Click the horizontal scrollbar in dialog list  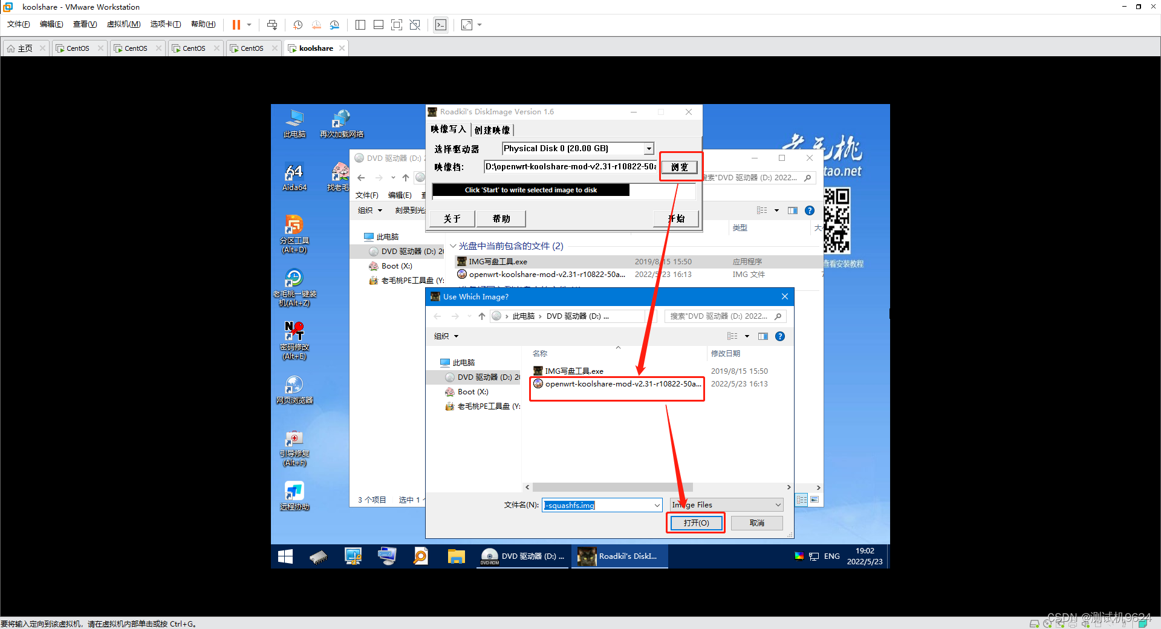(x=613, y=487)
